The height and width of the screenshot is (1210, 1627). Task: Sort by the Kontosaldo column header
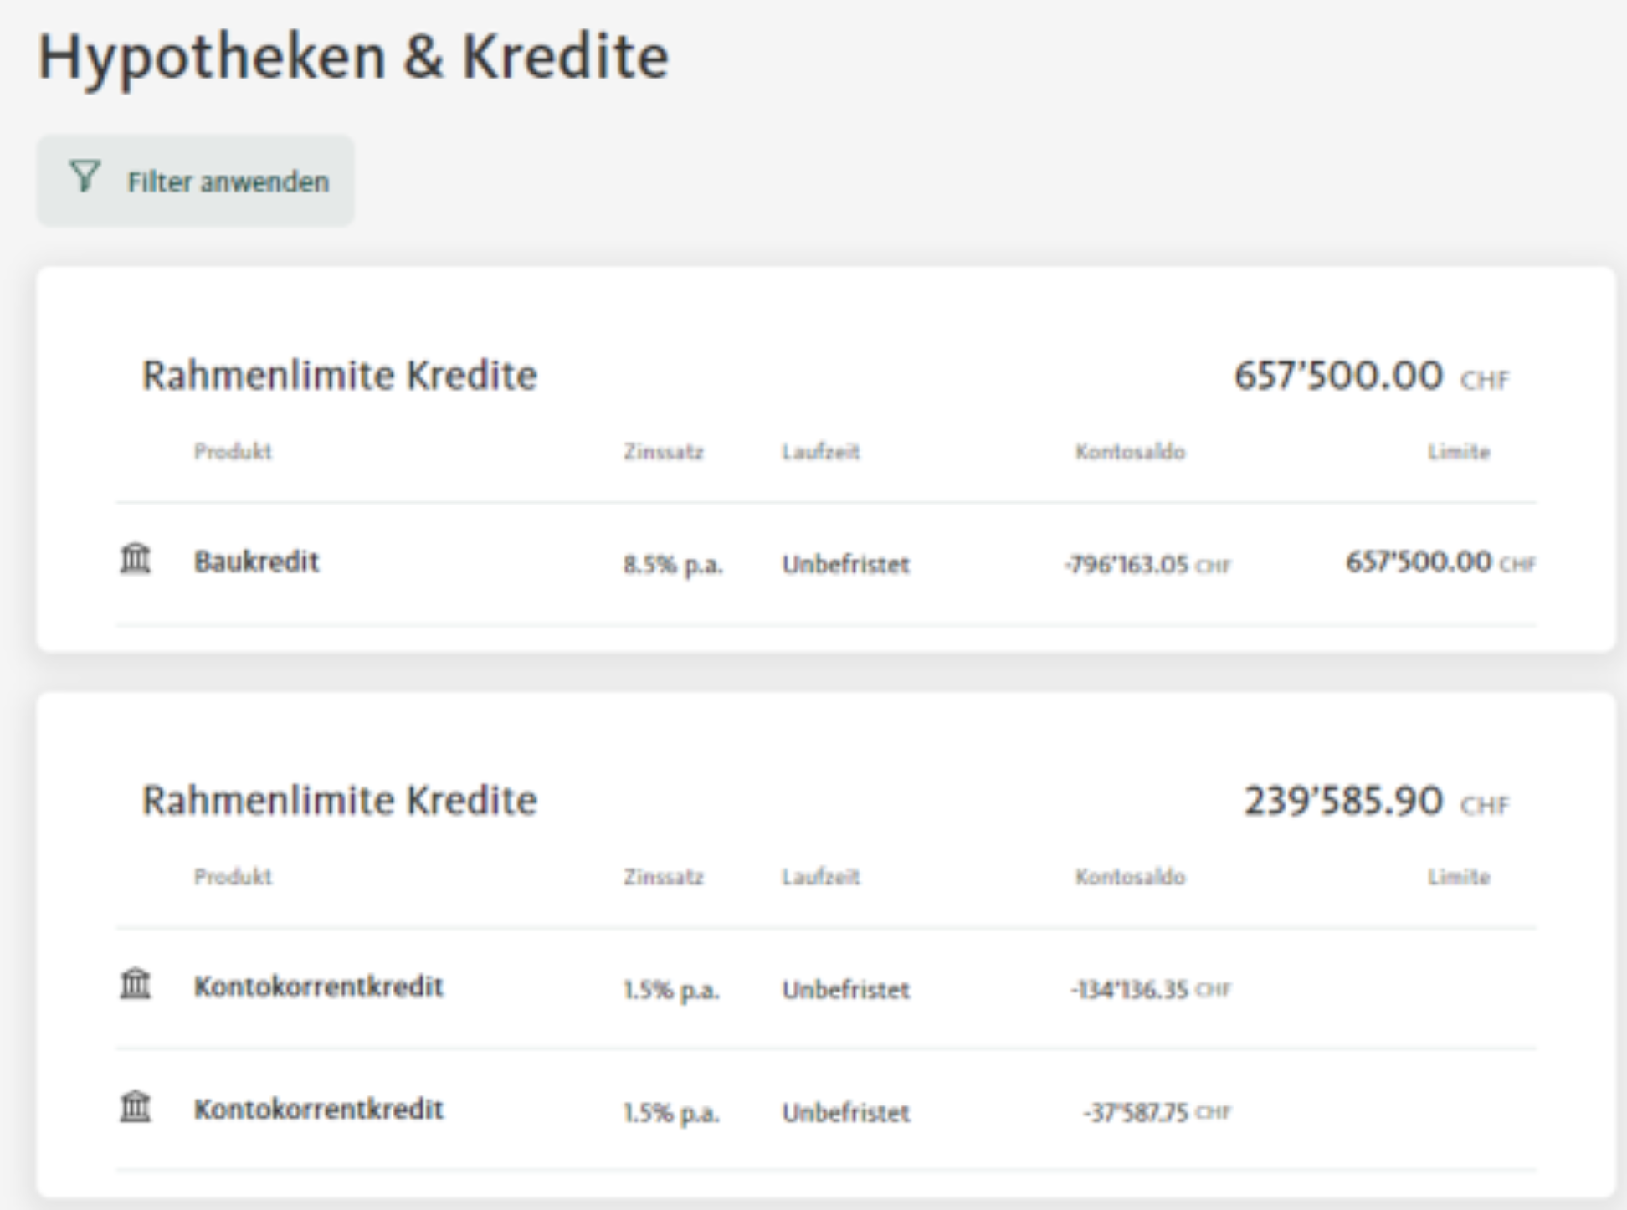pos(1130,453)
